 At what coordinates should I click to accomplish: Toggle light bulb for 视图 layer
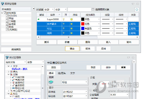click(x=64, y=33)
